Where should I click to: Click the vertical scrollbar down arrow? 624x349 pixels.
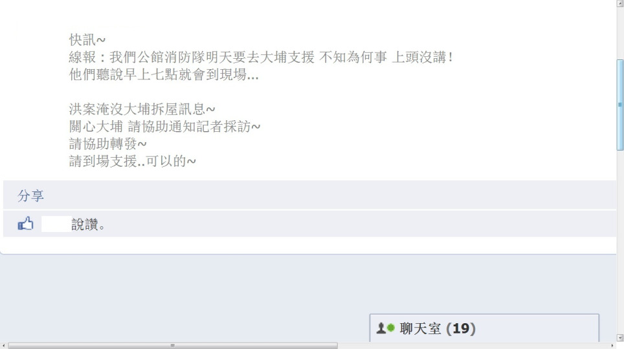620,338
